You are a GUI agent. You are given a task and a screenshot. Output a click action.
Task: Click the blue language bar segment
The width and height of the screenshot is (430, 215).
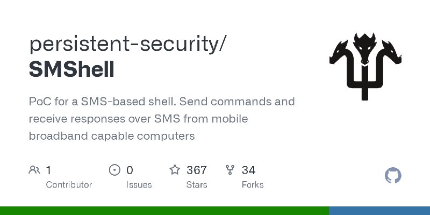[x=379, y=211]
